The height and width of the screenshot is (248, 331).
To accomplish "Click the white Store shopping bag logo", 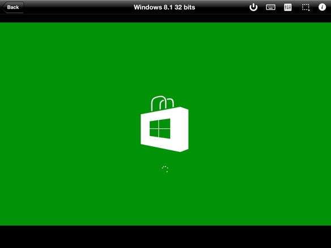I will click(165, 124).
